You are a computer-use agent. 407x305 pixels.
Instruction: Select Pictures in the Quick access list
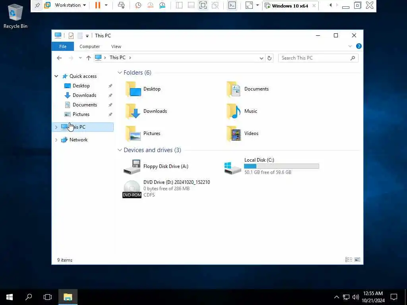(81, 114)
